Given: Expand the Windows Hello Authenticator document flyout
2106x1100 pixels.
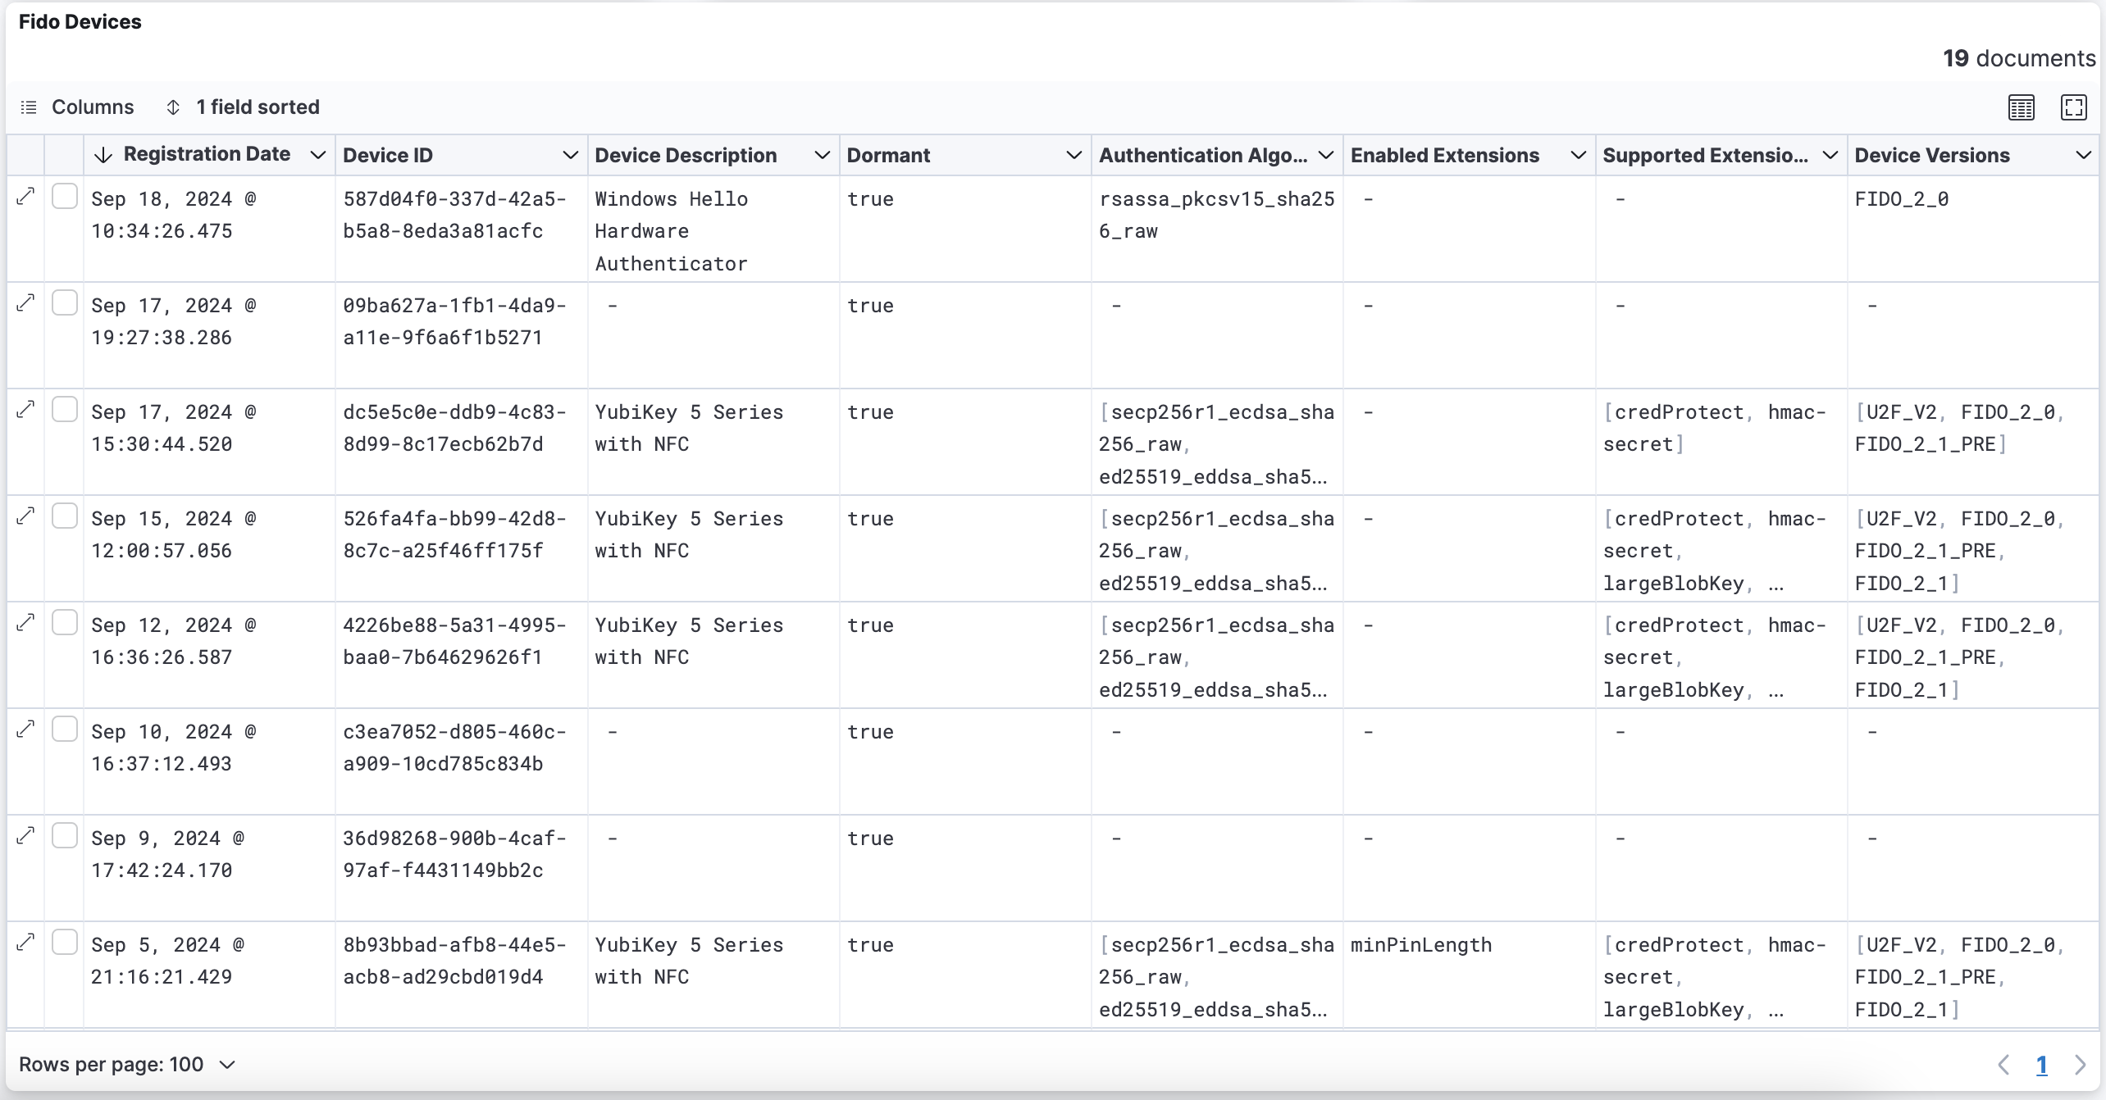Looking at the screenshot, I should pyautogui.click(x=25, y=197).
